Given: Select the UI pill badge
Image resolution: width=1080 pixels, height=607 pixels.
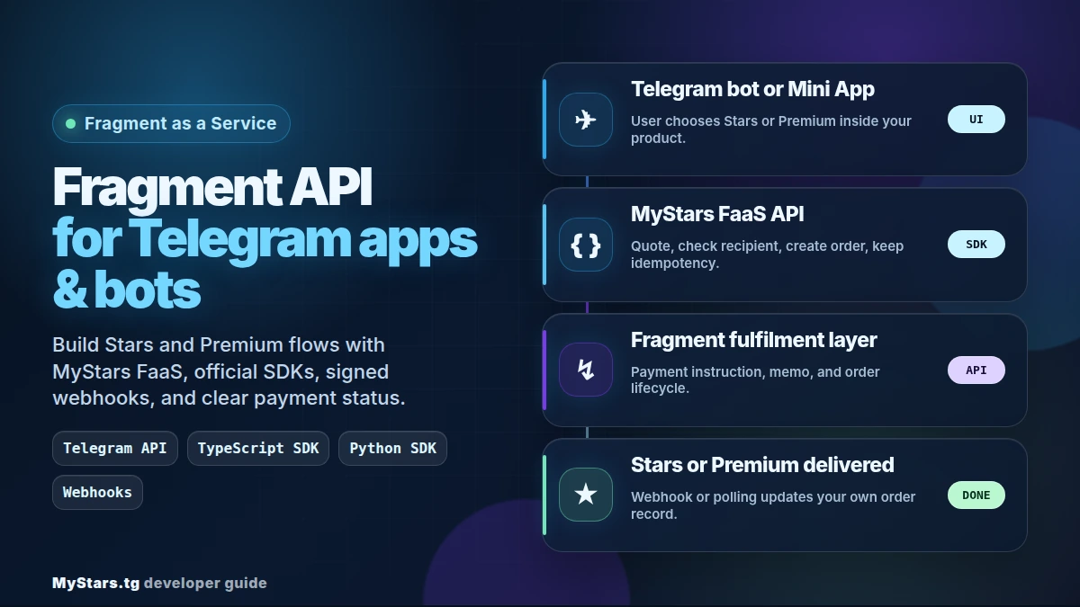Looking at the screenshot, I should pyautogui.click(x=976, y=120).
